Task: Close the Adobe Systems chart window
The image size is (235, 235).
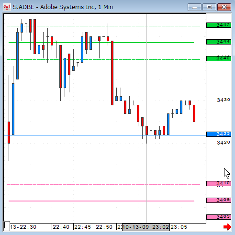Action: pyautogui.click(x=224, y=7)
